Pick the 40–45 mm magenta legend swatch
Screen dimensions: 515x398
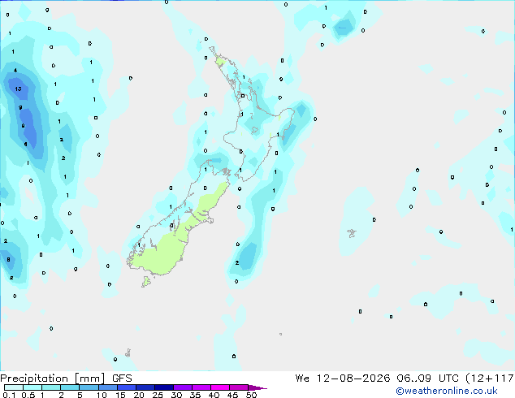[x=220, y=387]
